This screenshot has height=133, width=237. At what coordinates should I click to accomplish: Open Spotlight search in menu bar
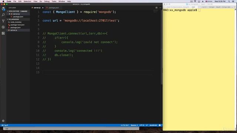point(229,1)
